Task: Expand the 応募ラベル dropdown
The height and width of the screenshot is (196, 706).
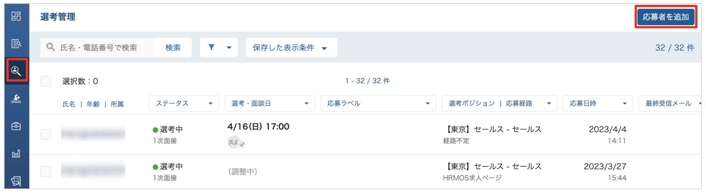Action: point(378,104)
